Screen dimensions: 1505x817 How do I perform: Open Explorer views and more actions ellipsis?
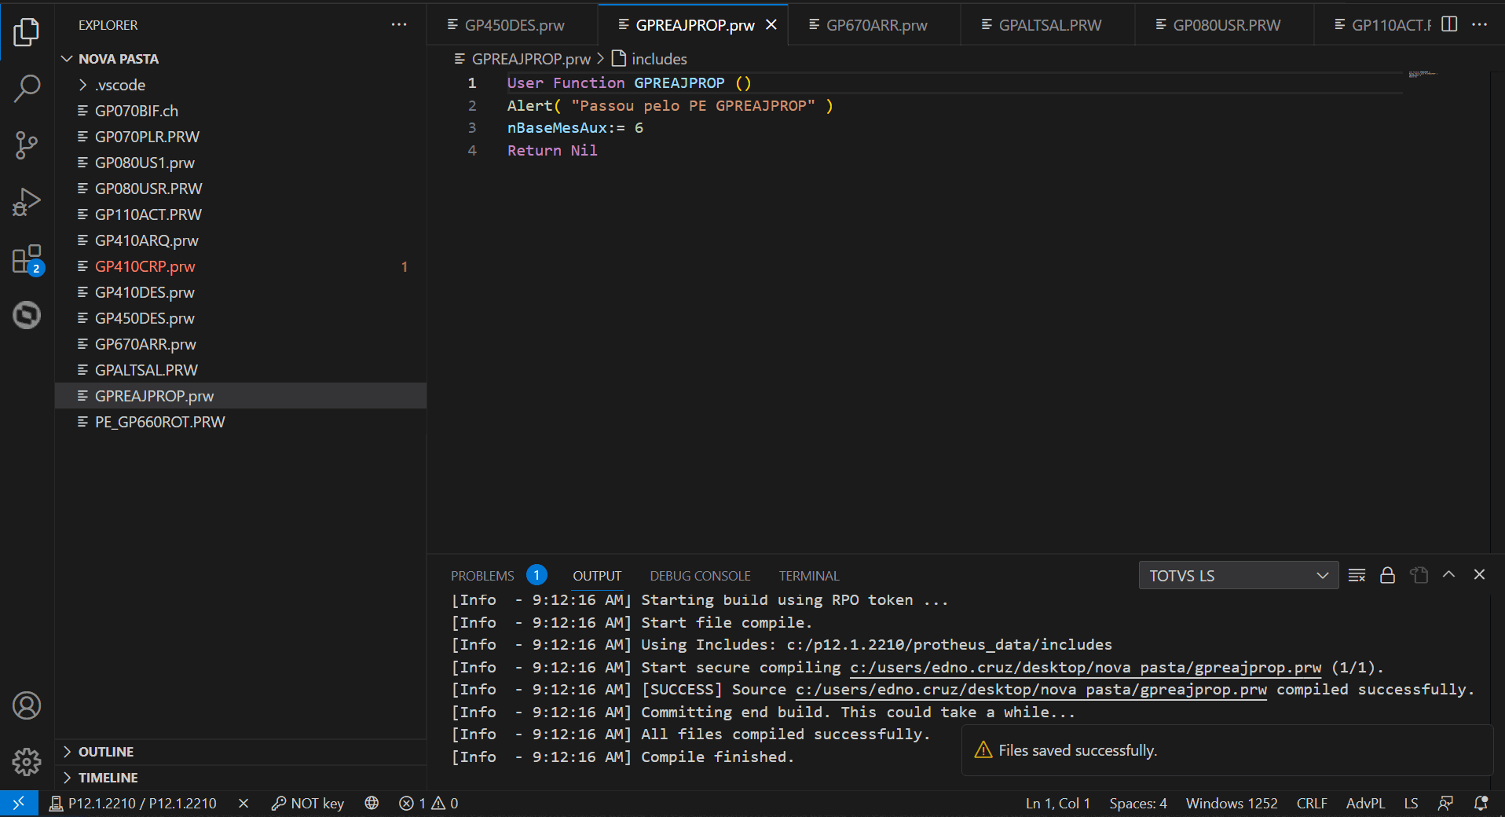(399, 24)
